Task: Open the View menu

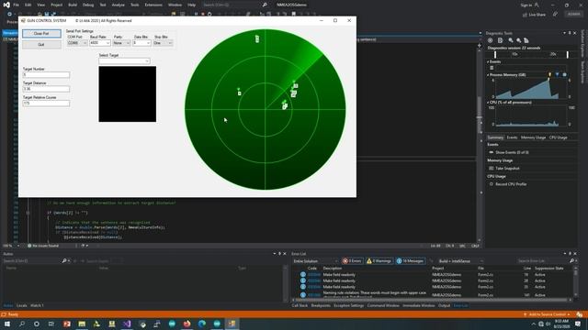Action: pos(40,5)
